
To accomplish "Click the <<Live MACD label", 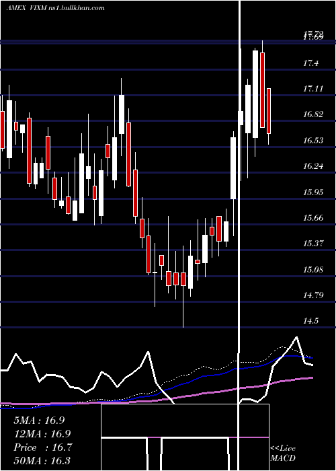I will pos(283,454).
